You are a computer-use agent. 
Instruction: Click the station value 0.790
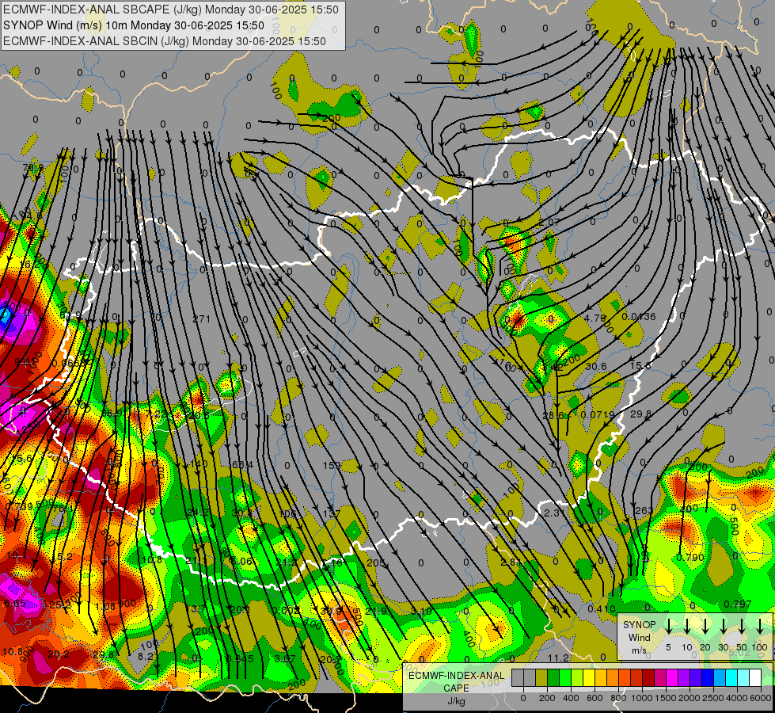tap(690, 558)
